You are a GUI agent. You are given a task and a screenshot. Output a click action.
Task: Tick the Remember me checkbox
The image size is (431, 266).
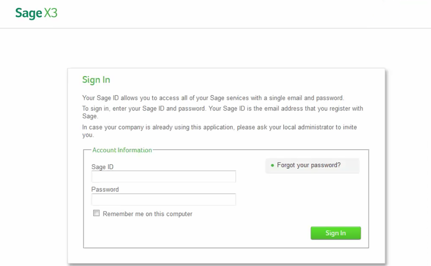tap(96, 213)
